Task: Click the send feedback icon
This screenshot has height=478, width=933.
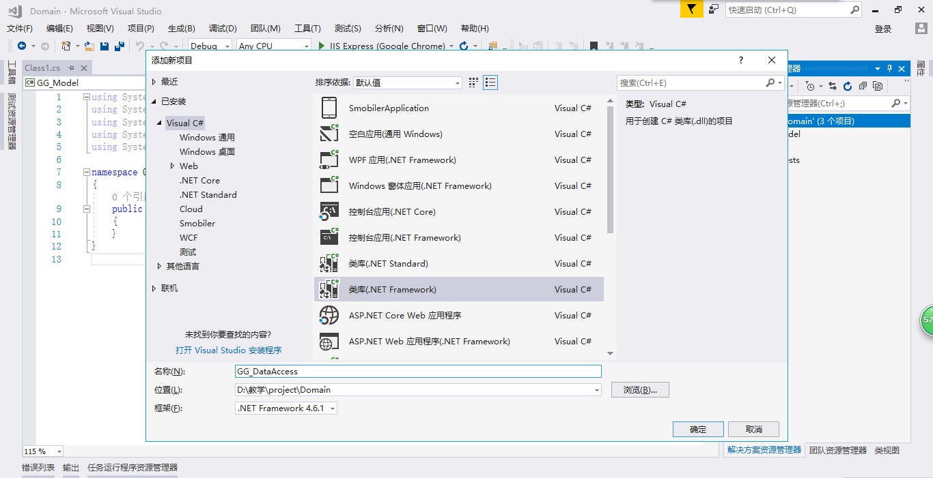Action: click(x=714, y=10)
